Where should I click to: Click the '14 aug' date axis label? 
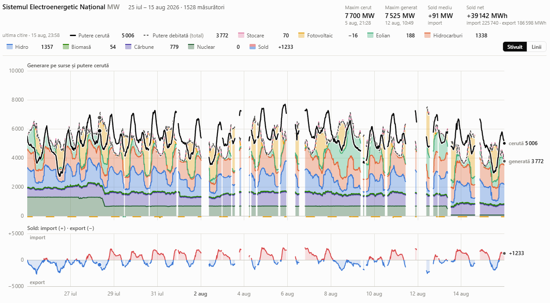point(461,294)
